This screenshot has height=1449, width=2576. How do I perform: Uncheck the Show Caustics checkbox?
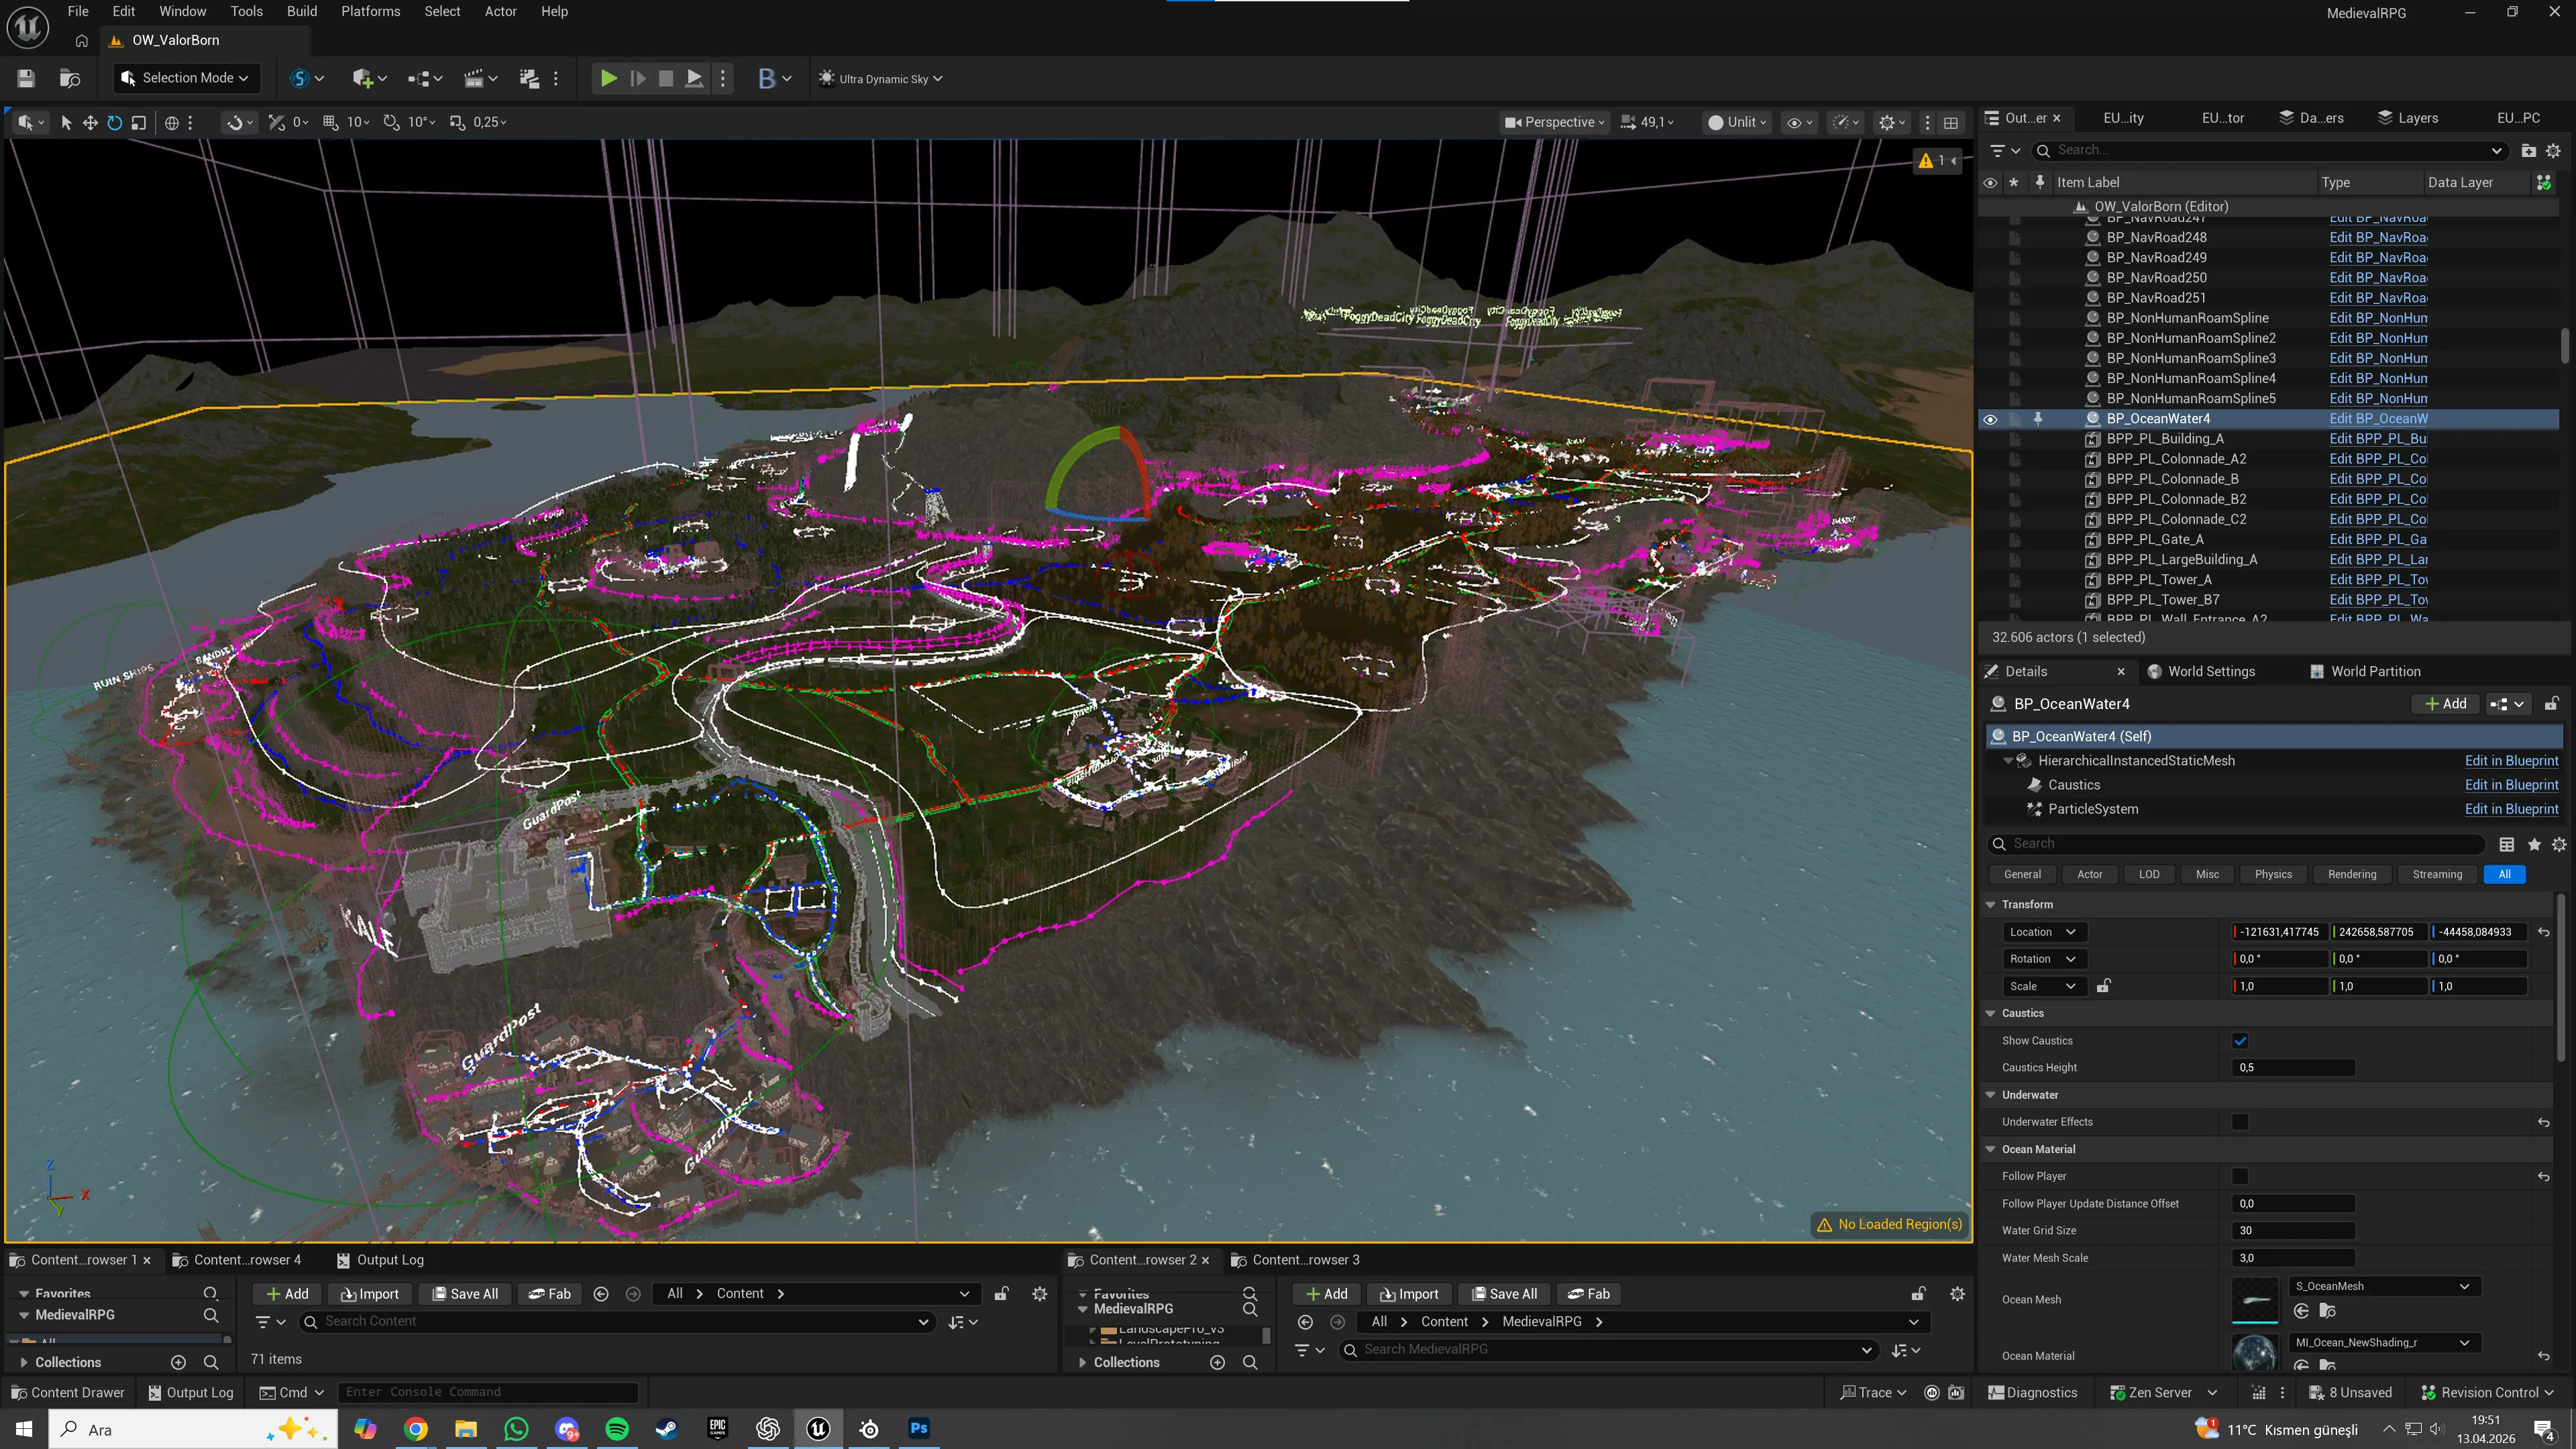[2240, 1040]
